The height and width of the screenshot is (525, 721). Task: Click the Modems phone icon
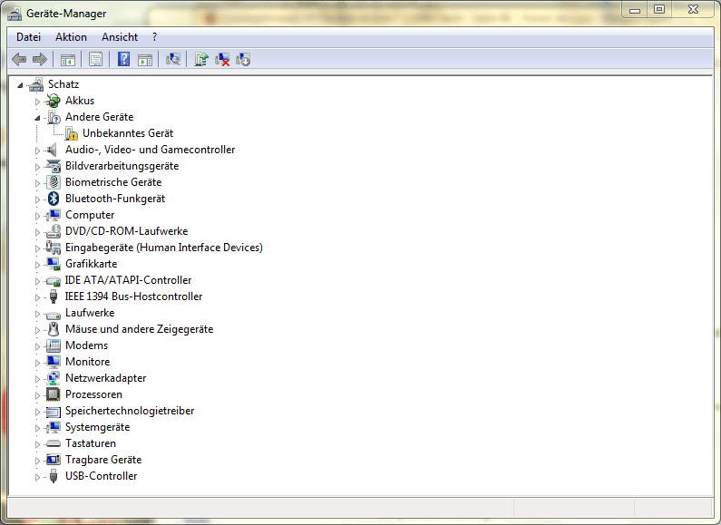click(54, 345)
